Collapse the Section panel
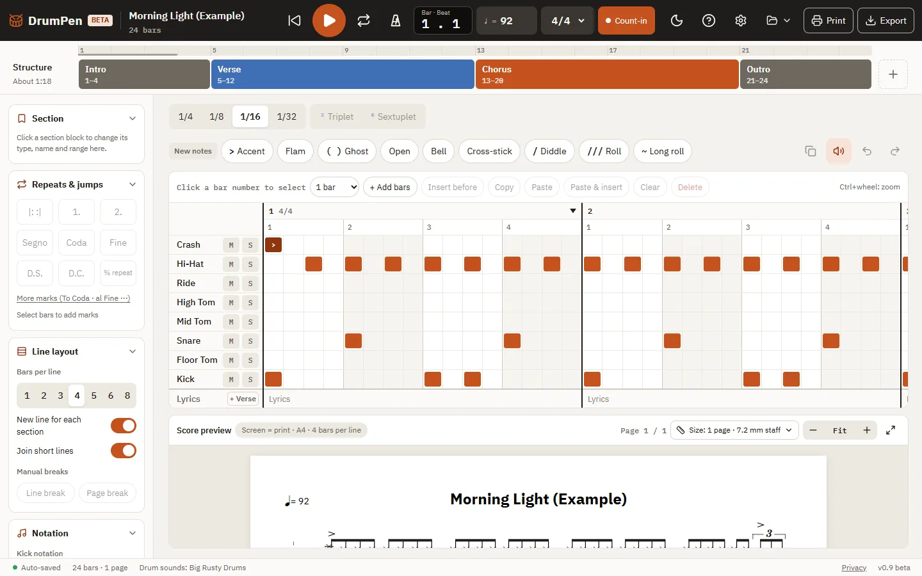Screen dimensions: 922x576 point(133,118)
